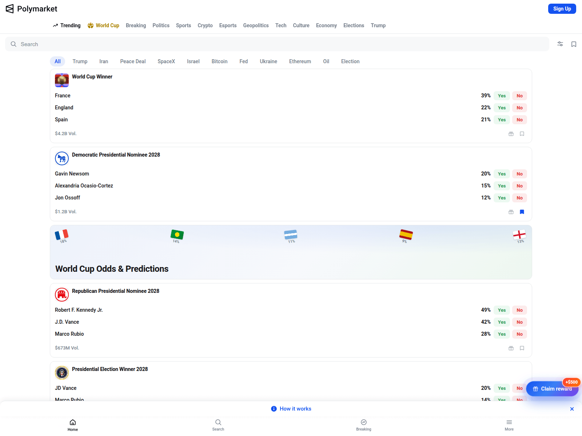The image size is (582, 436).
Task: Select the Ukraine filter chip
Action: (x=268, y=61)
